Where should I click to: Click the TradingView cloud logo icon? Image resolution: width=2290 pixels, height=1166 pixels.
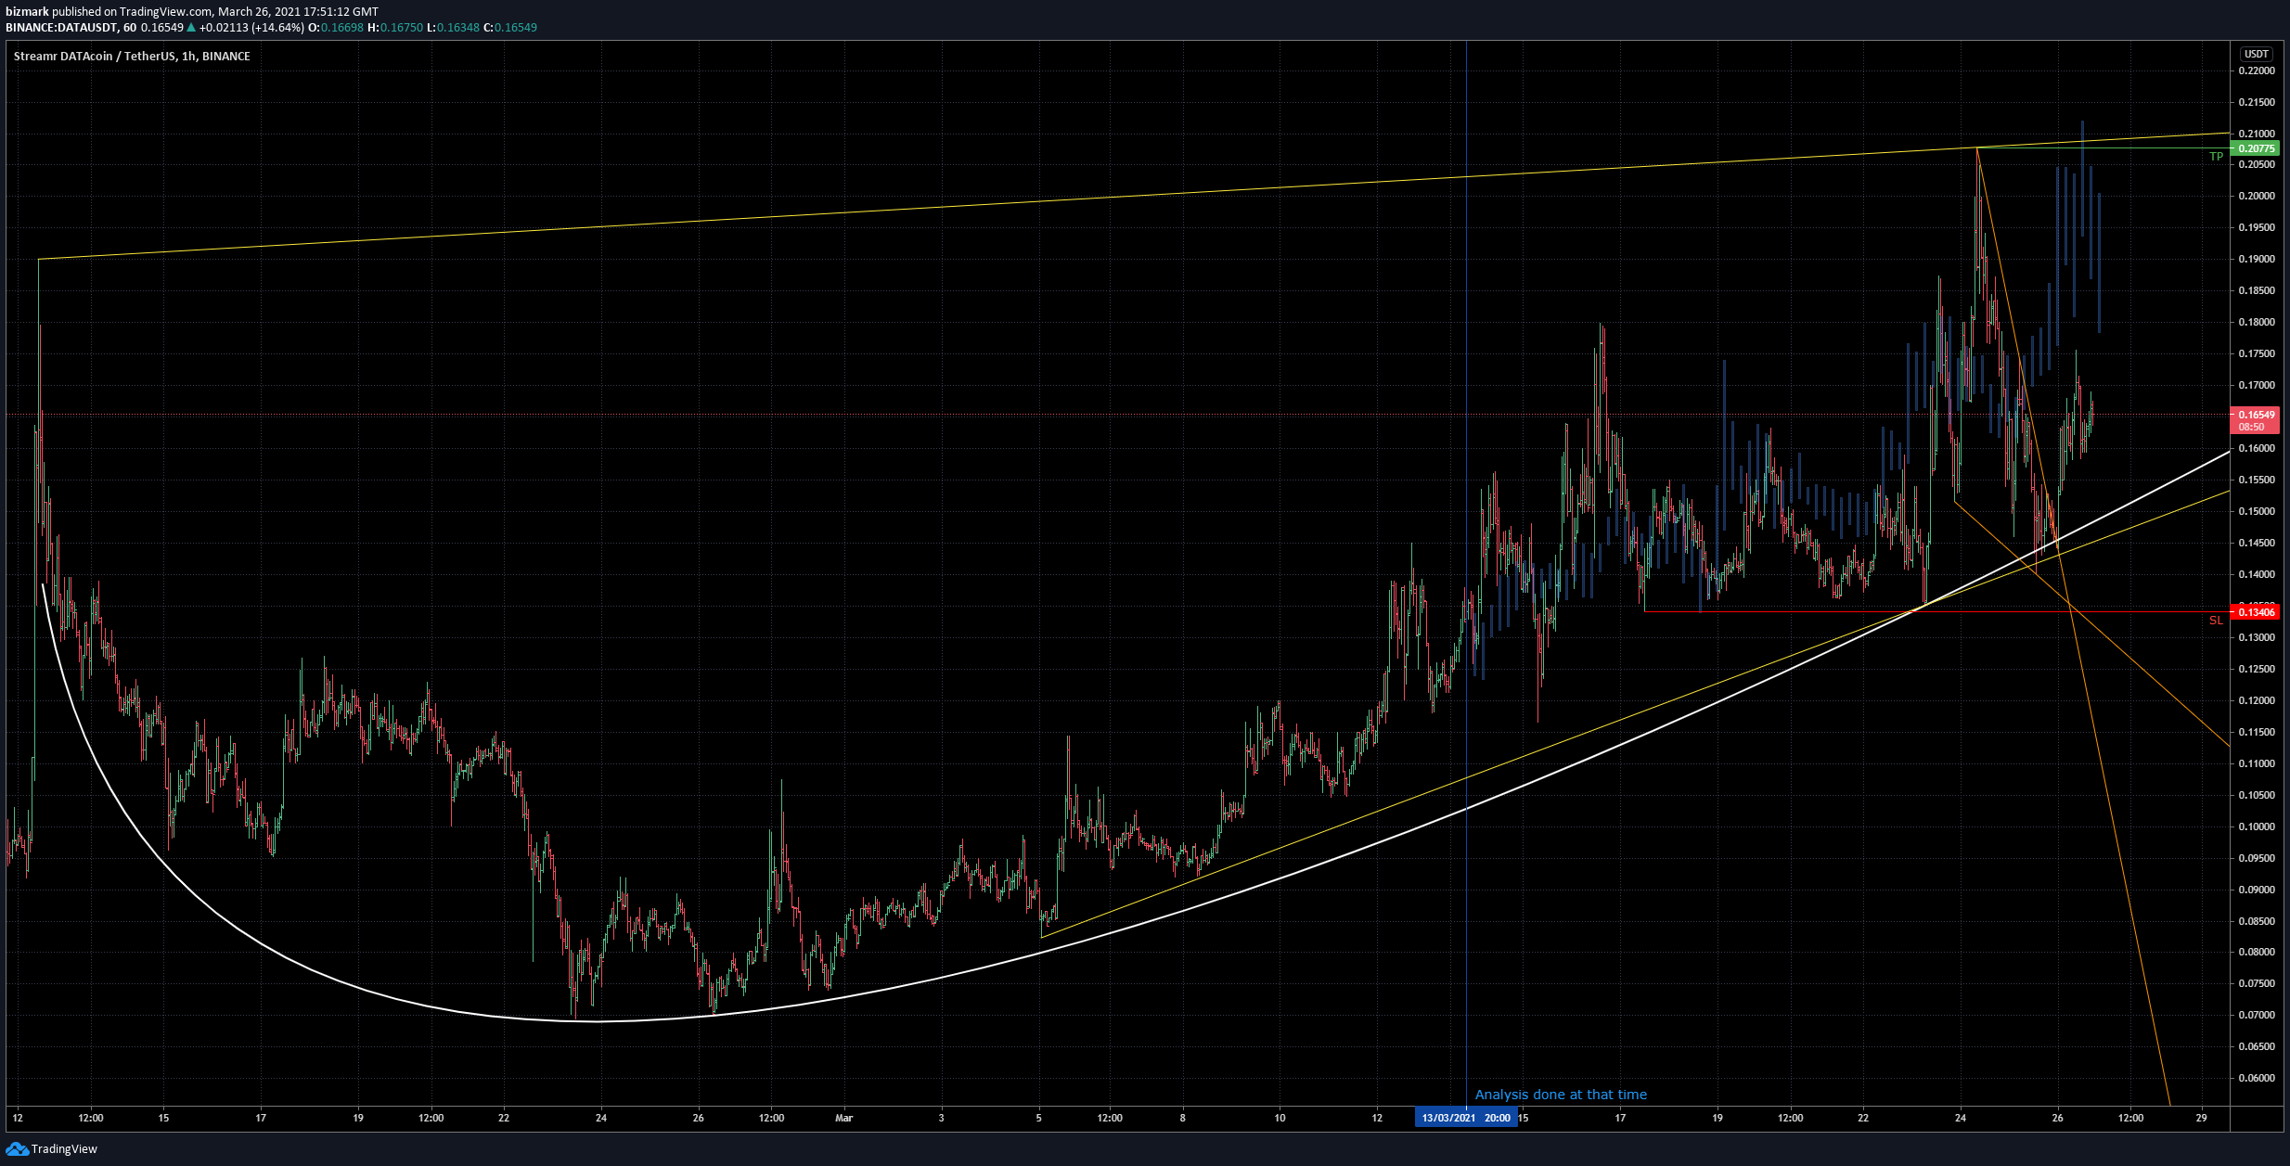click(x=18, y=1149)
